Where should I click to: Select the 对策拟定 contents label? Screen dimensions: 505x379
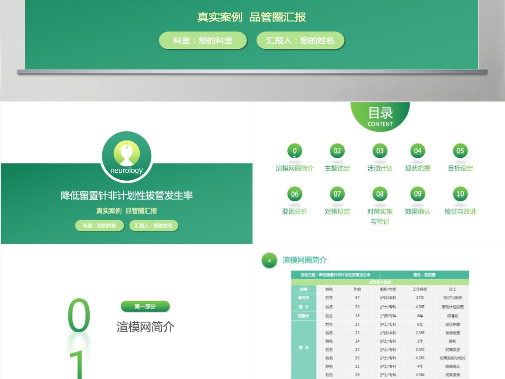(338, 211)
